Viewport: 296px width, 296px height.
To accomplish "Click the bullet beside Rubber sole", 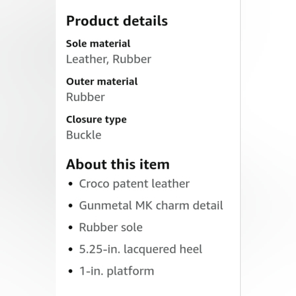I will (x=70, y=228).
